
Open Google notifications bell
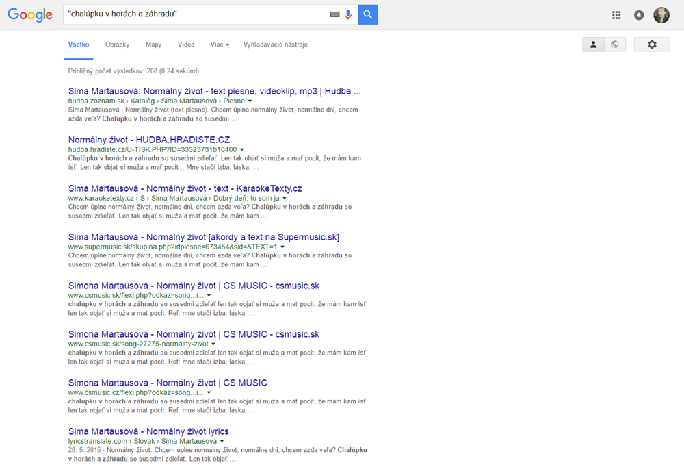(x=639, y=15)
